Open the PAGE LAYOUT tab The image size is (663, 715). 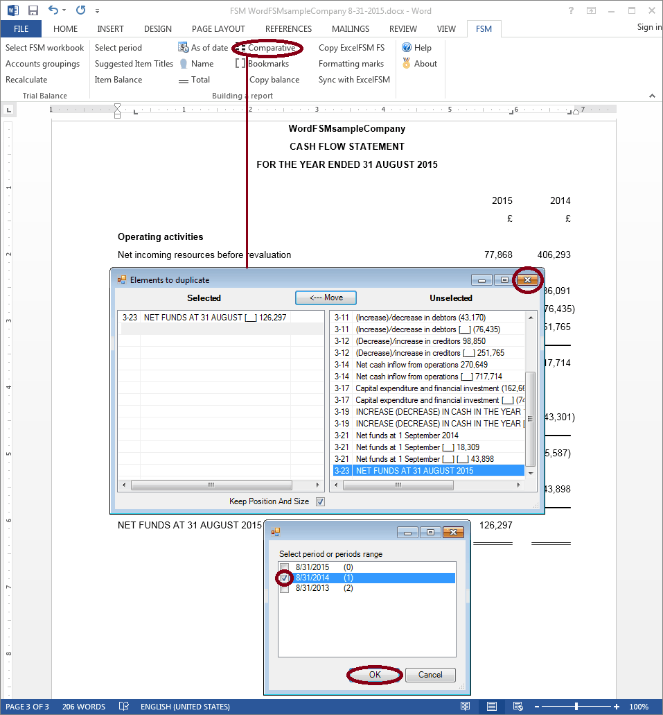click(x=218, y=28)
